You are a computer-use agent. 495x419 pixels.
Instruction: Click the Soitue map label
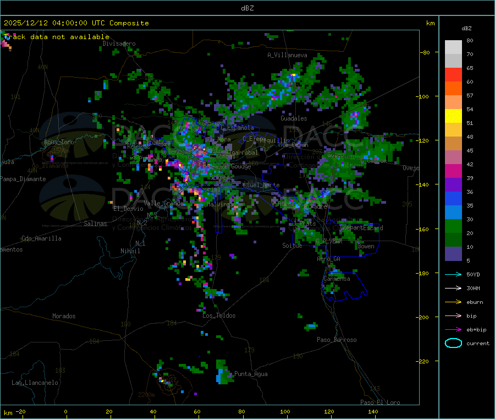(x=292, y=246)
